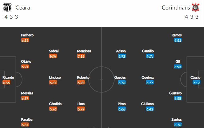Click the Corinthians club crest icon
204x128 pixels.
(195, 7)
